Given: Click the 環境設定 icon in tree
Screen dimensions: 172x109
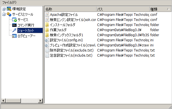Looking at the screenshot, I should coord(9,9).
